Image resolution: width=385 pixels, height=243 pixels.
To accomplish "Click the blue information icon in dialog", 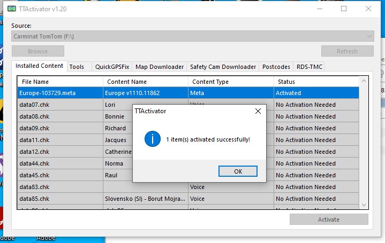I will pyautogui.click(x=153, y=139).
